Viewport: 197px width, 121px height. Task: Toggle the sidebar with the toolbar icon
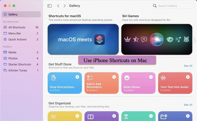49,6
